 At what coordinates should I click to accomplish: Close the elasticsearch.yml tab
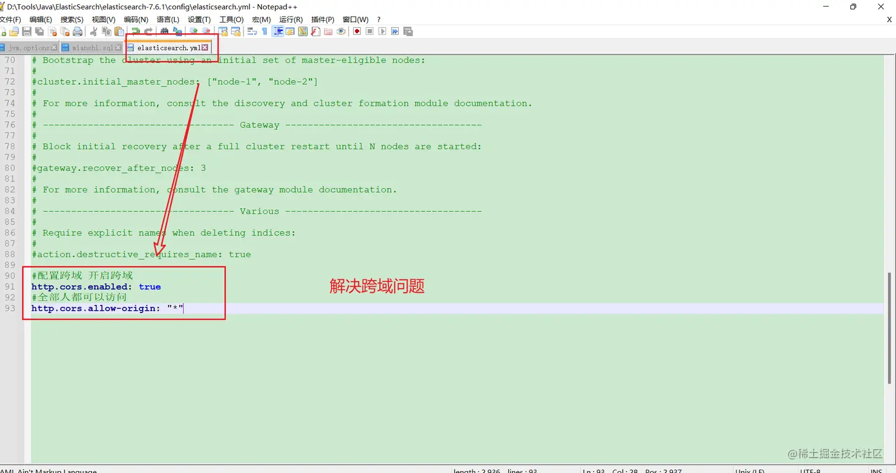pos(205,47)
